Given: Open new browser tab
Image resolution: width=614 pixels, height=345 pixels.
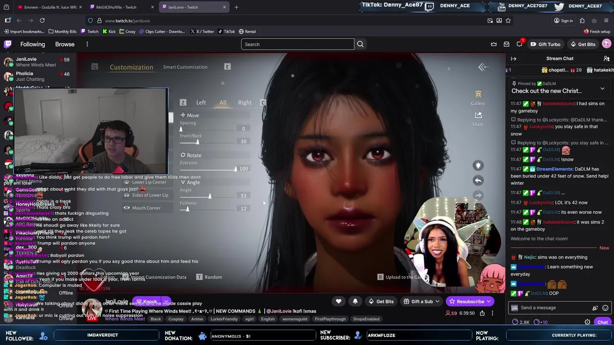Looking at the screenshot, I should click(236, 7).
